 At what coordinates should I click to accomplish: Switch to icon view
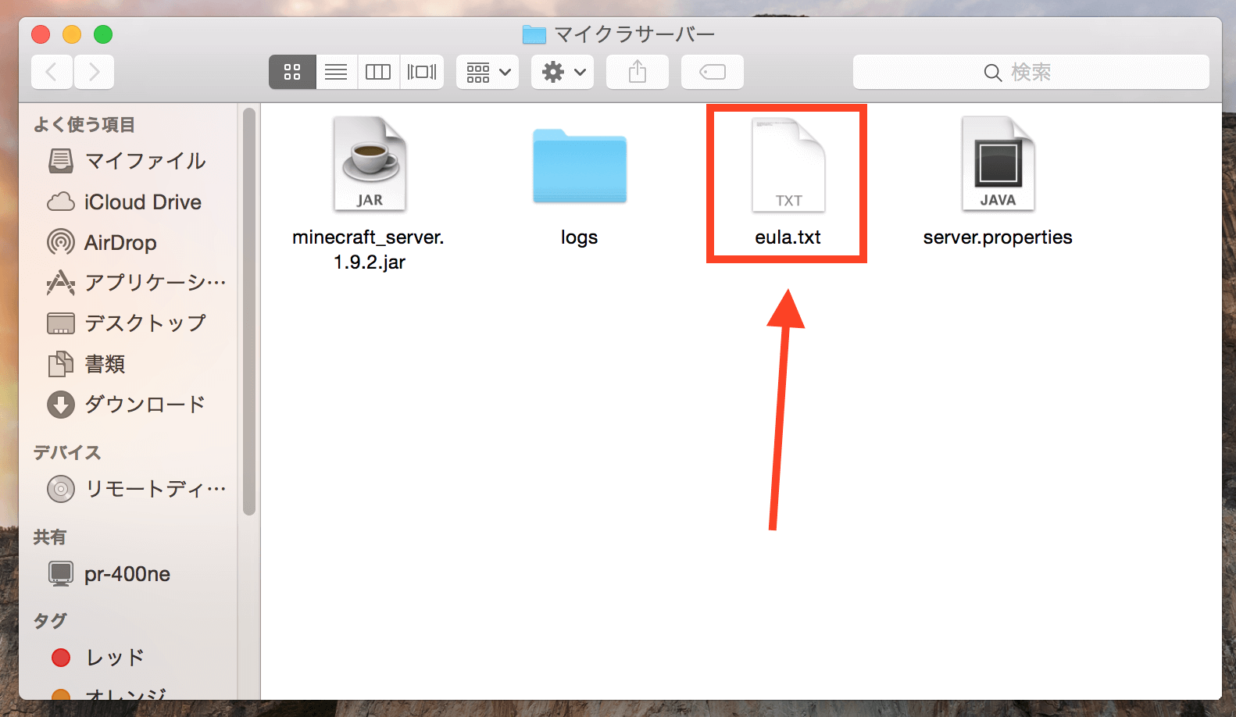[x=292, y=72]
